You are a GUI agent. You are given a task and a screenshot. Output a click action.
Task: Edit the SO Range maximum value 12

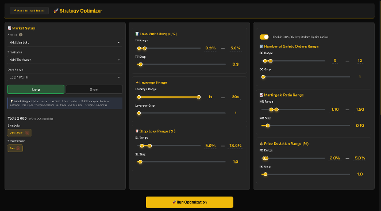(x=360, y=61)
